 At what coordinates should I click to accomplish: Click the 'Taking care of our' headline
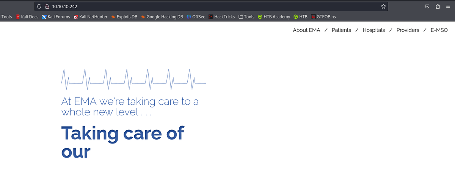122,142
